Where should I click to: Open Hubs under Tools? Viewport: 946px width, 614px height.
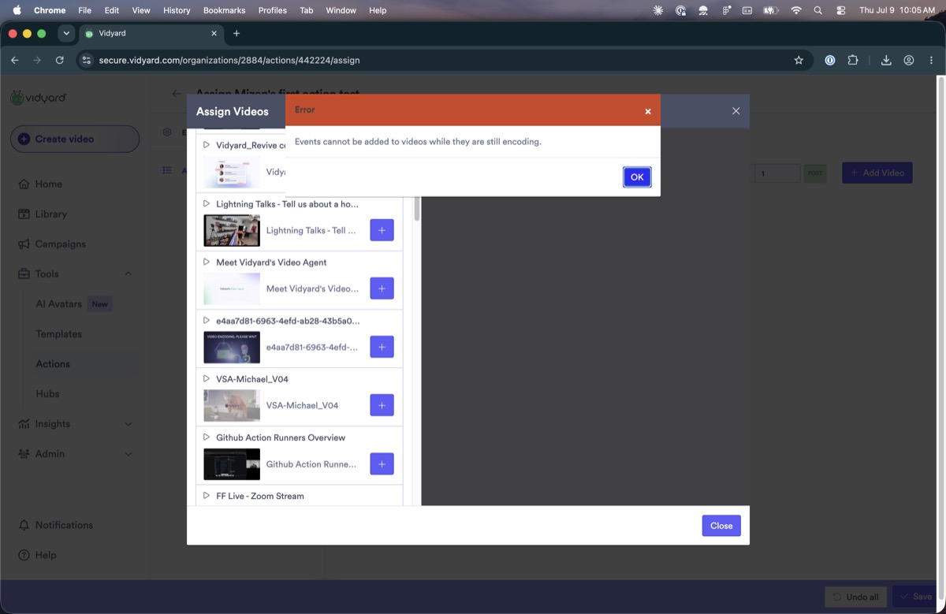click(47, 393)
